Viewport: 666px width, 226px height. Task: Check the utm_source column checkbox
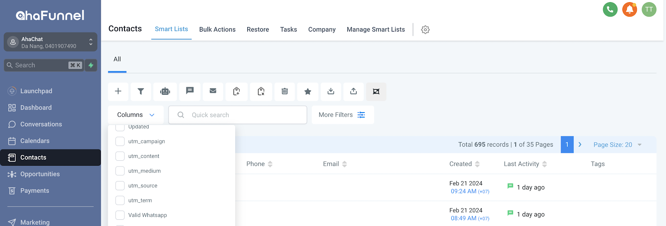(x=120, y=186)
